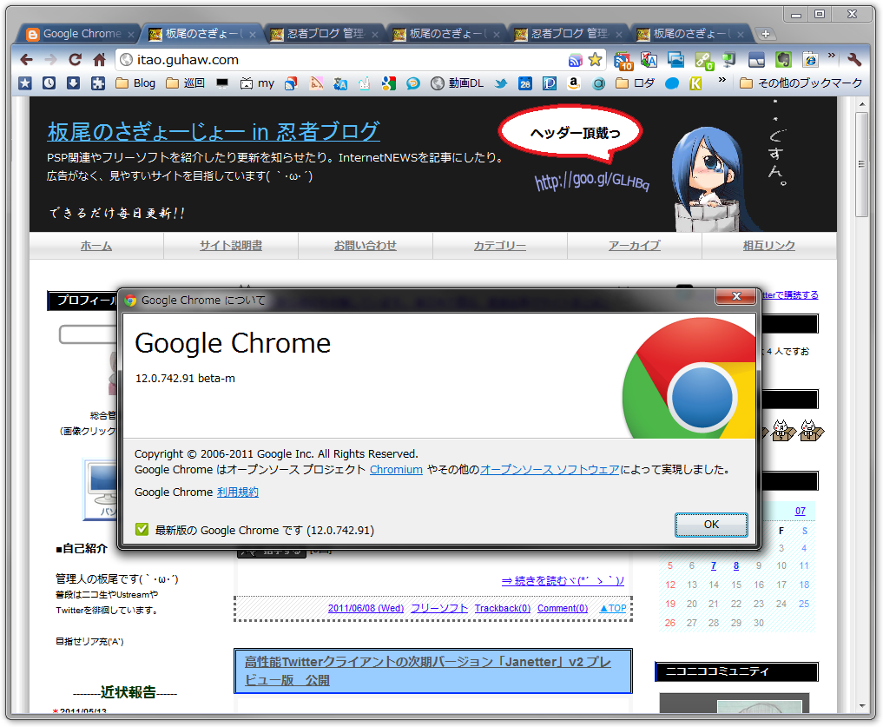Expand the Blog bookmarks folder
This screenshot has height=727, width=883.
pos(135,83)
